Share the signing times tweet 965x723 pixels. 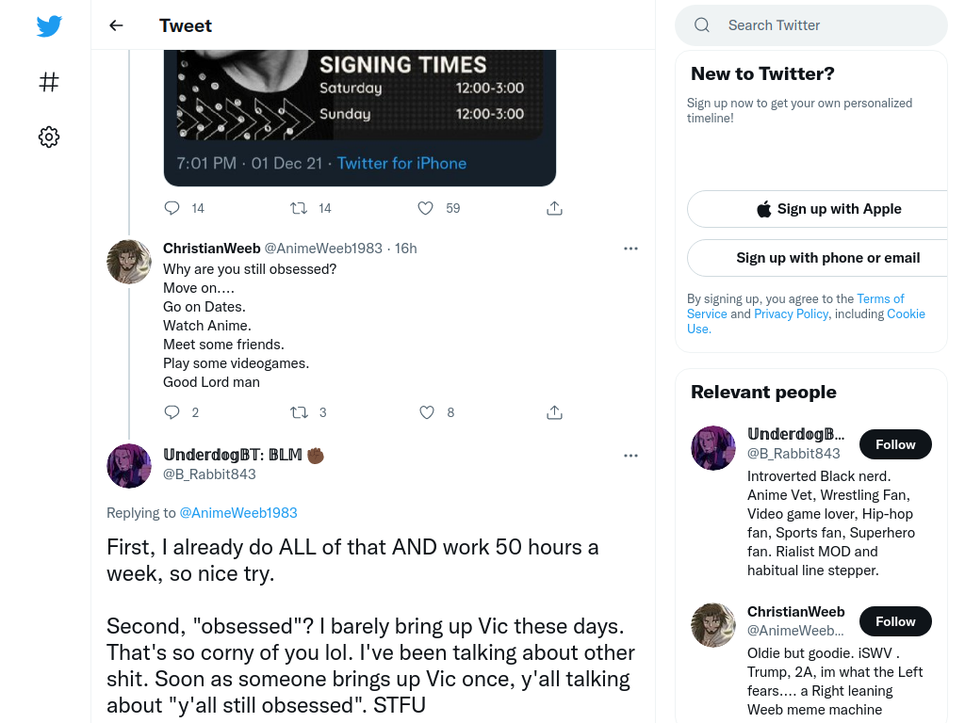(554, 208)
